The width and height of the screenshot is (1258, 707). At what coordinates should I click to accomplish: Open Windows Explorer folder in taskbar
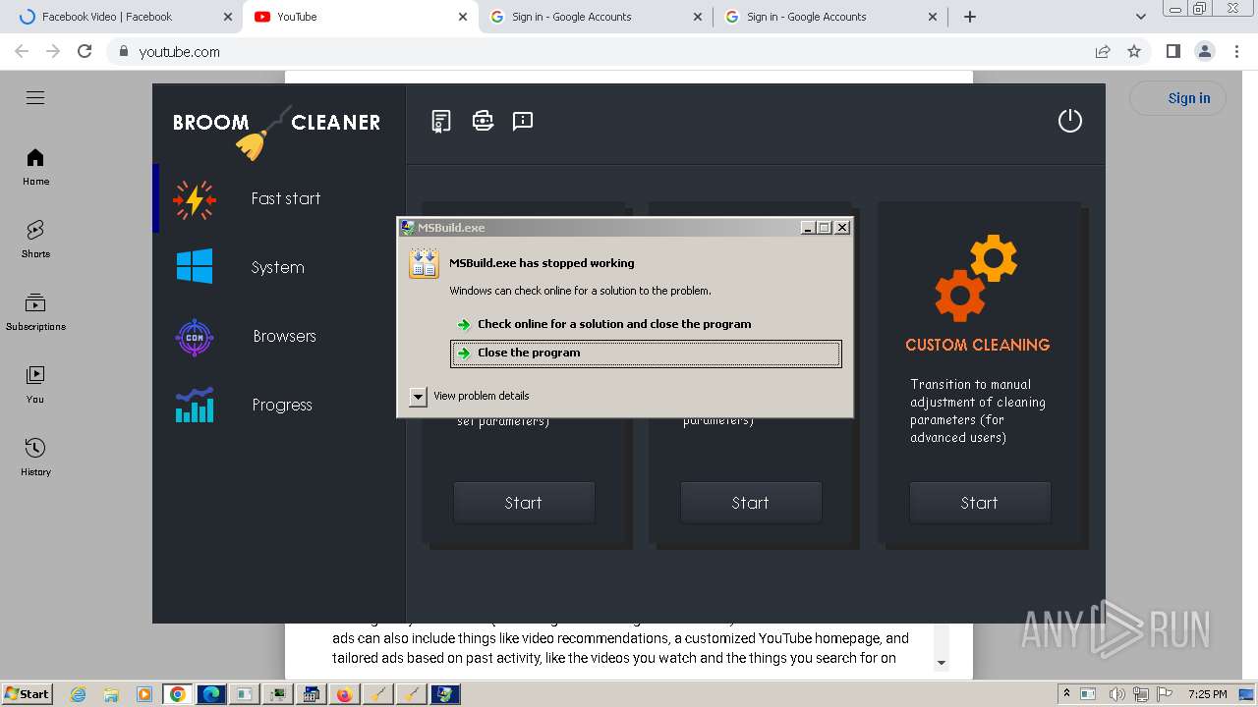point(112,694)
